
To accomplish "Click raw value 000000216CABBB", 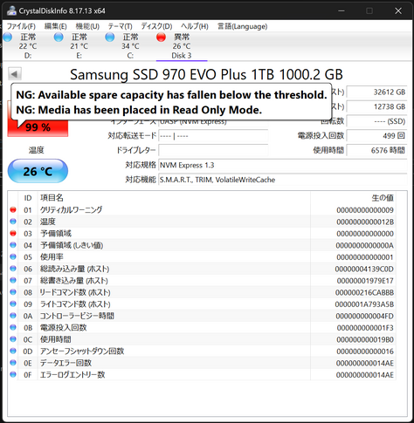I will point(364,292).
